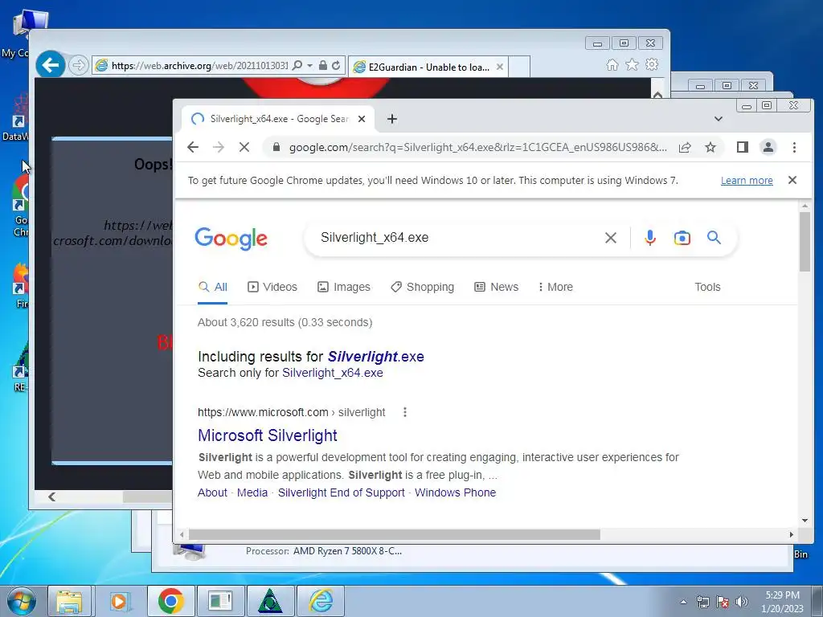This screenshot has width=823, height=617.
Task: Go back in the Chrome window
Action: coord(193,148)
